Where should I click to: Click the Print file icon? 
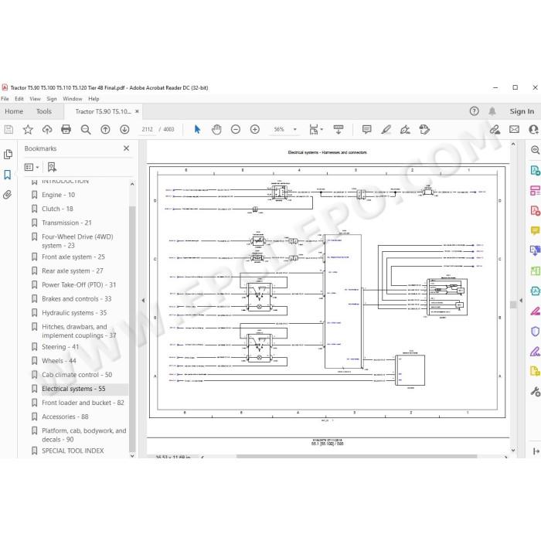pyautogui.click(x=66, y=129)
